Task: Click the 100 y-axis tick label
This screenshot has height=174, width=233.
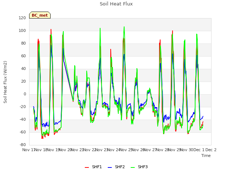Action: pyautogui.click(x=22, y=31)
